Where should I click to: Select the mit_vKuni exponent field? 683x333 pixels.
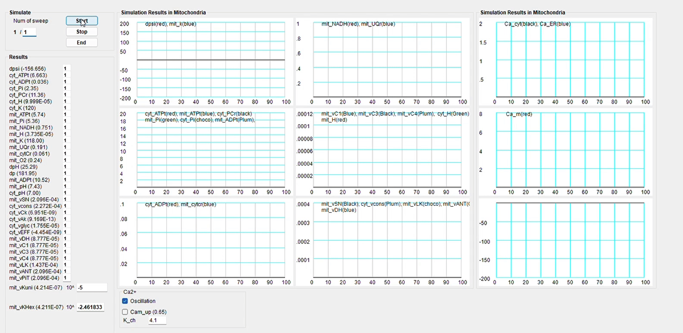pos(91,288)
